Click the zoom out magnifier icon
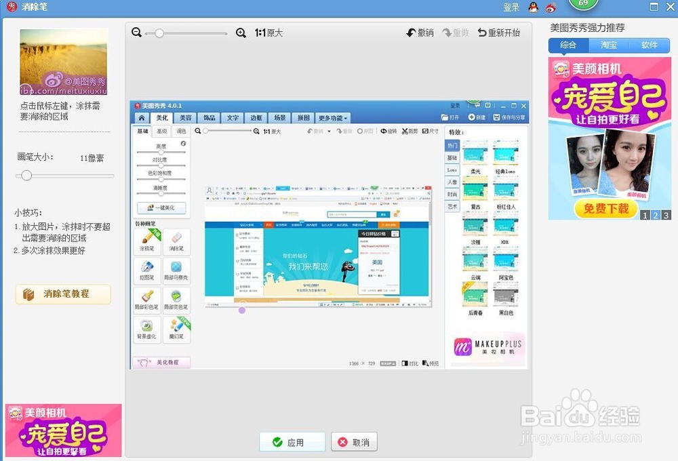678x461 pixels. point(137,33)
